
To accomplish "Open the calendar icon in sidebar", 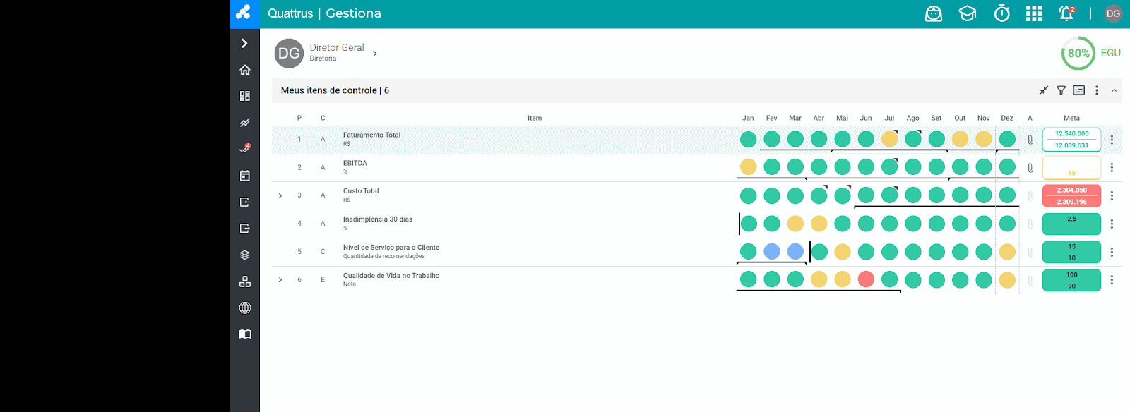I will tap(245, 176).
